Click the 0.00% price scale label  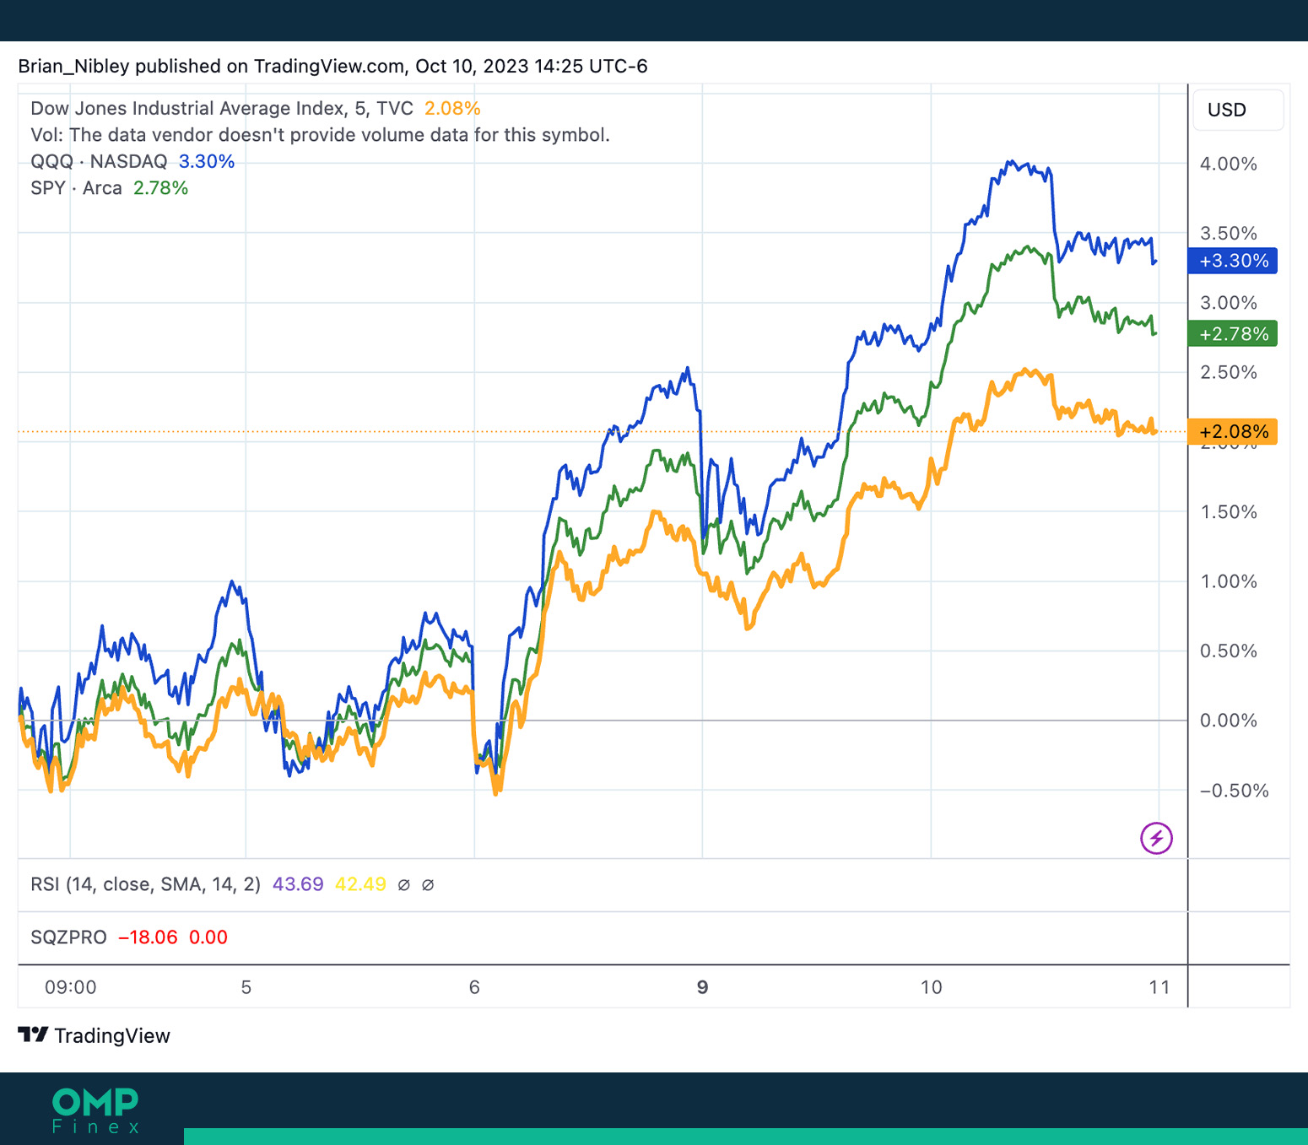1229,721
